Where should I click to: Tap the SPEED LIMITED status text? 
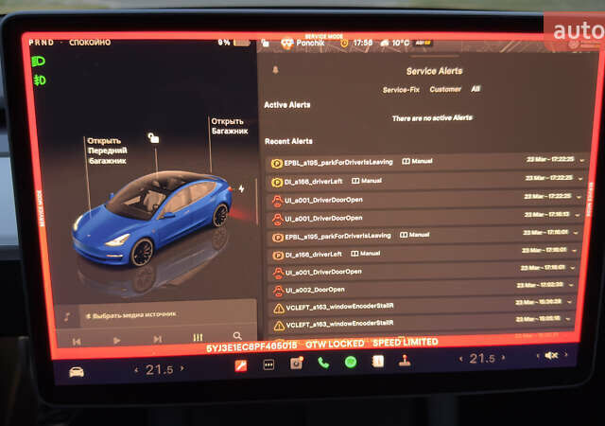point(406,342)
